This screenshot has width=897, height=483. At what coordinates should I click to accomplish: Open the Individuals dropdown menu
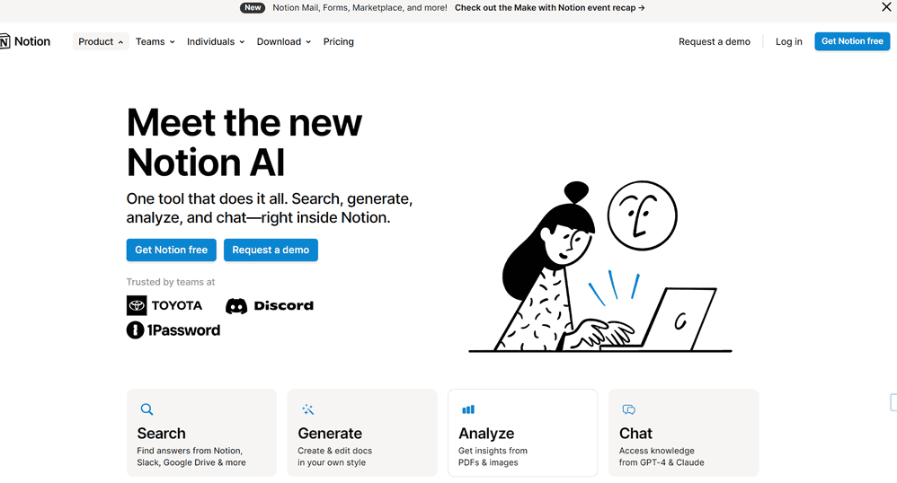click(216, 41)
